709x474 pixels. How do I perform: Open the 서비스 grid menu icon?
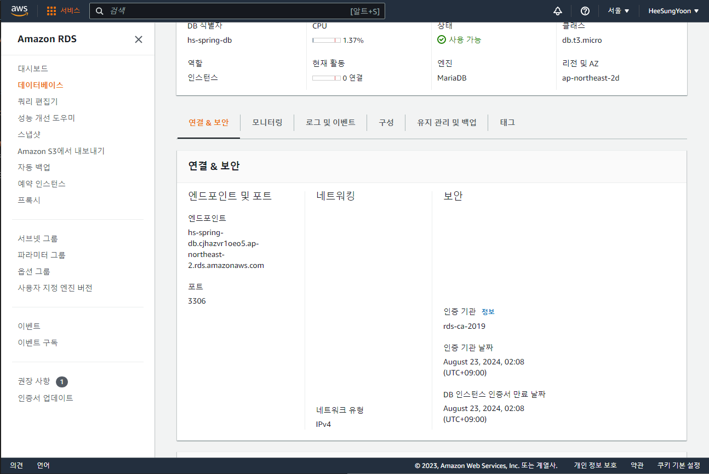point(52,11)
